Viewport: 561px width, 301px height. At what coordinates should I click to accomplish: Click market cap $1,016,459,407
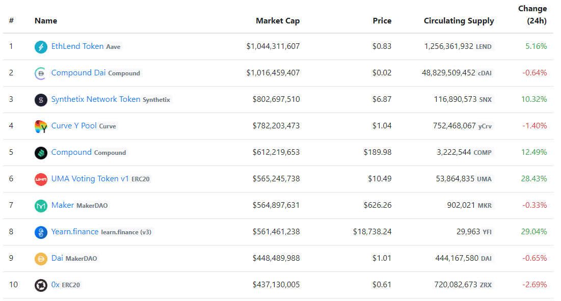(x=273, y=72)
